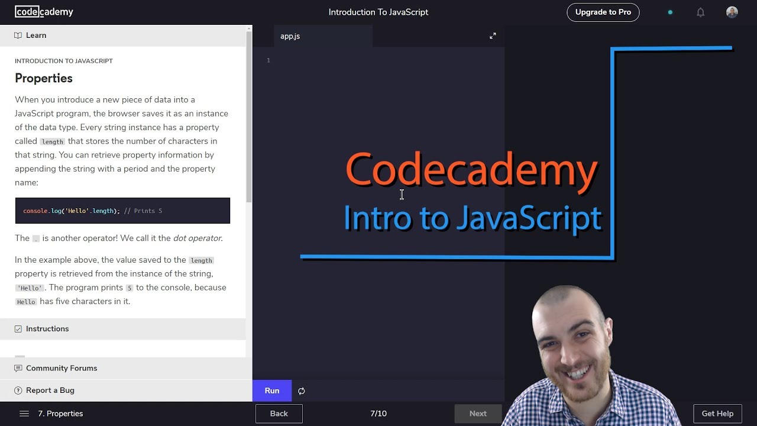Reset the code with the refresh icon
Viewport: 757px width, 426px height.
tap(302, 390)
